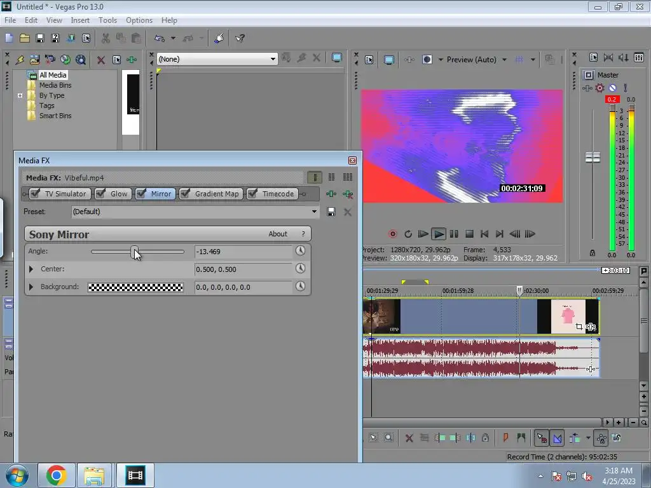
Task: Open the Insert menu
Action: [80, 20]
